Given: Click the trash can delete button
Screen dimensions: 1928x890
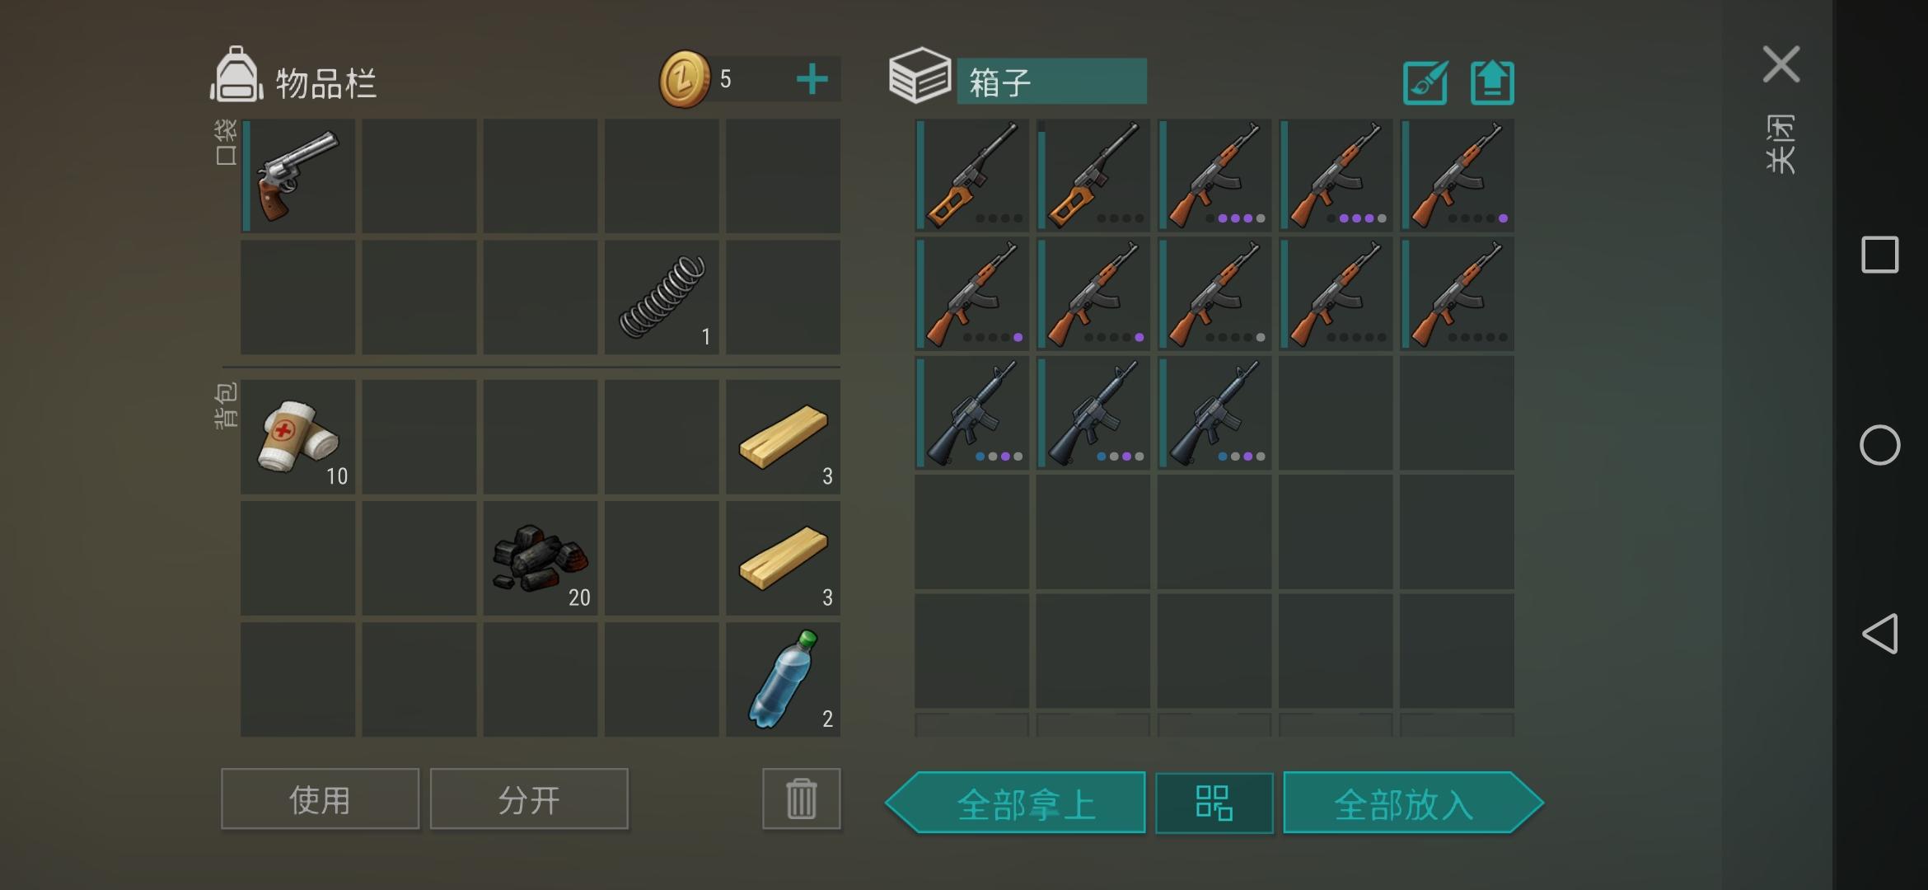Looking at the screenshot, I should pyautogui.click(x=801, y=799).
